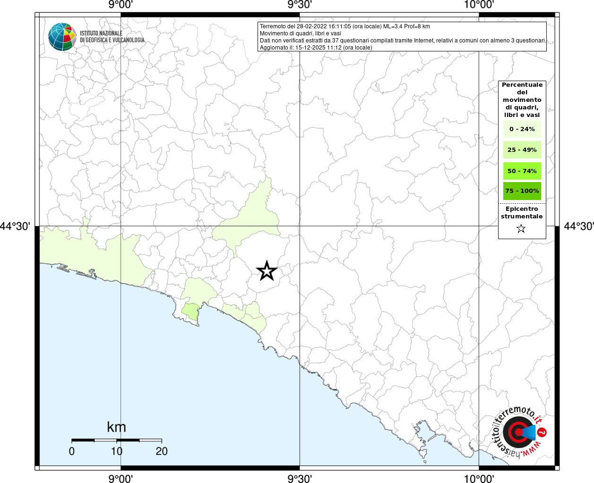
Task: Click the 'Epicentro strumentale' legend label
Action: click(x=522, y=213)
